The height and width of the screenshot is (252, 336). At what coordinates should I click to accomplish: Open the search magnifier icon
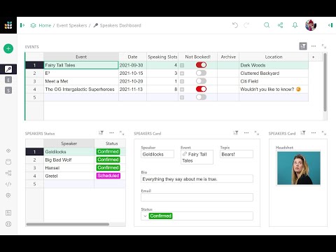[x=267, y=25]
